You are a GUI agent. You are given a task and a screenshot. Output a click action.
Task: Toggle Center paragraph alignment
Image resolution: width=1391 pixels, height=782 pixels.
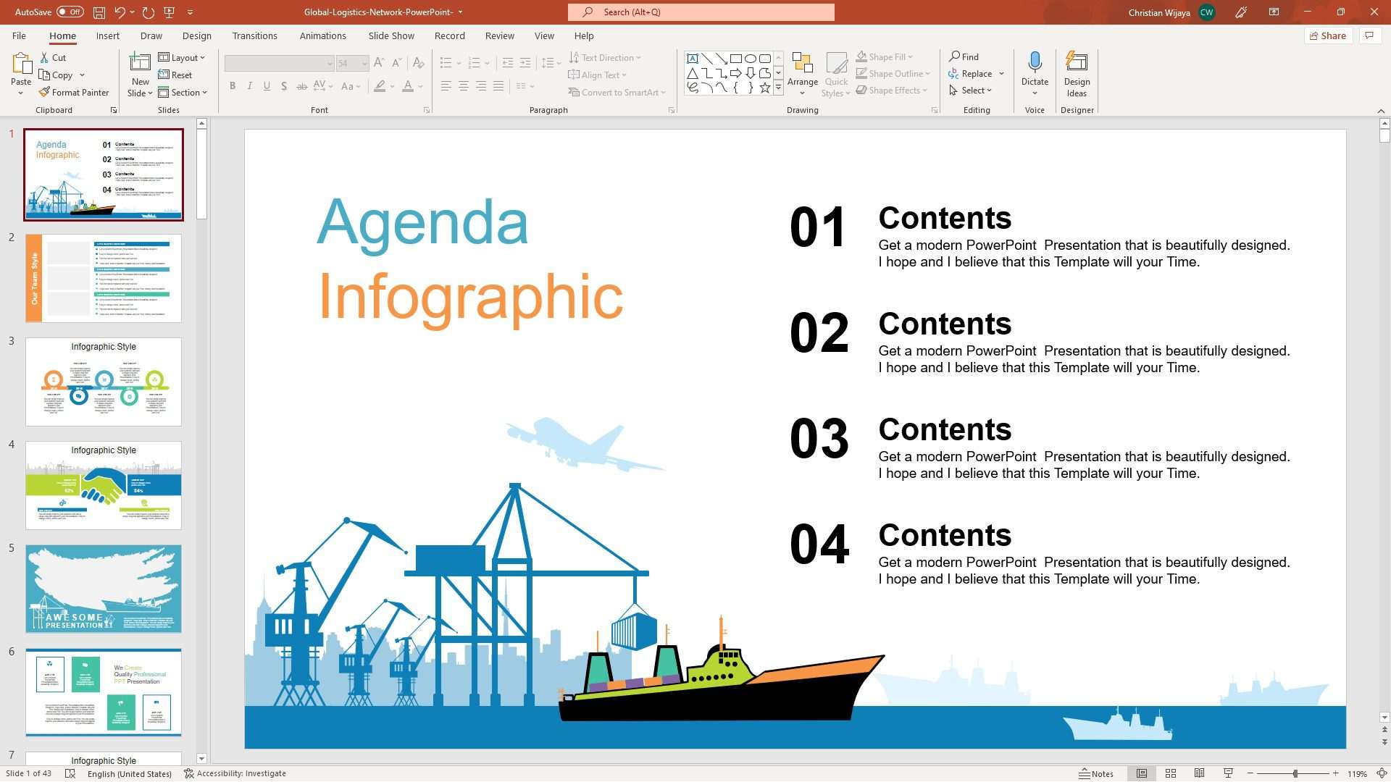coord(464,86)
